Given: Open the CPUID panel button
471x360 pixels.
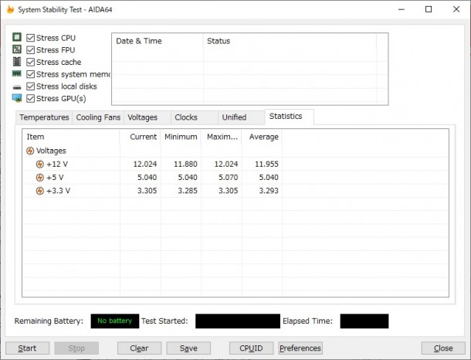Looking at the screenshot, I should pyautogui.click(x=251, y=348).
